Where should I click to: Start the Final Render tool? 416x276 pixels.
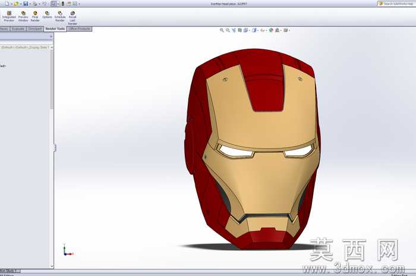(x=35, y=17)
